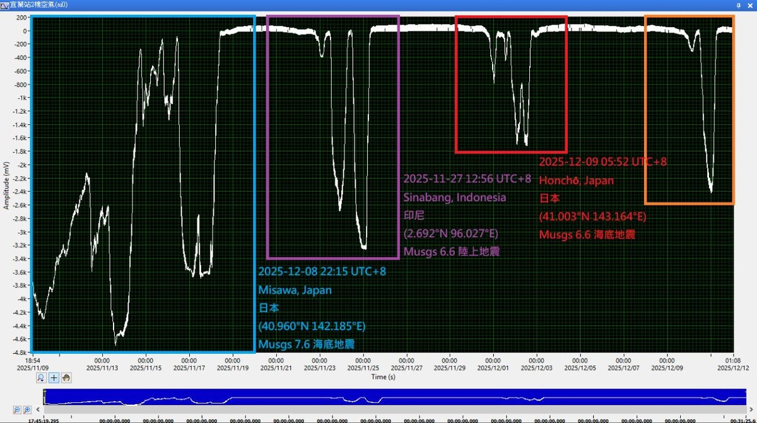Click inside the blue Misawa earthquake box

pos(143,183)
